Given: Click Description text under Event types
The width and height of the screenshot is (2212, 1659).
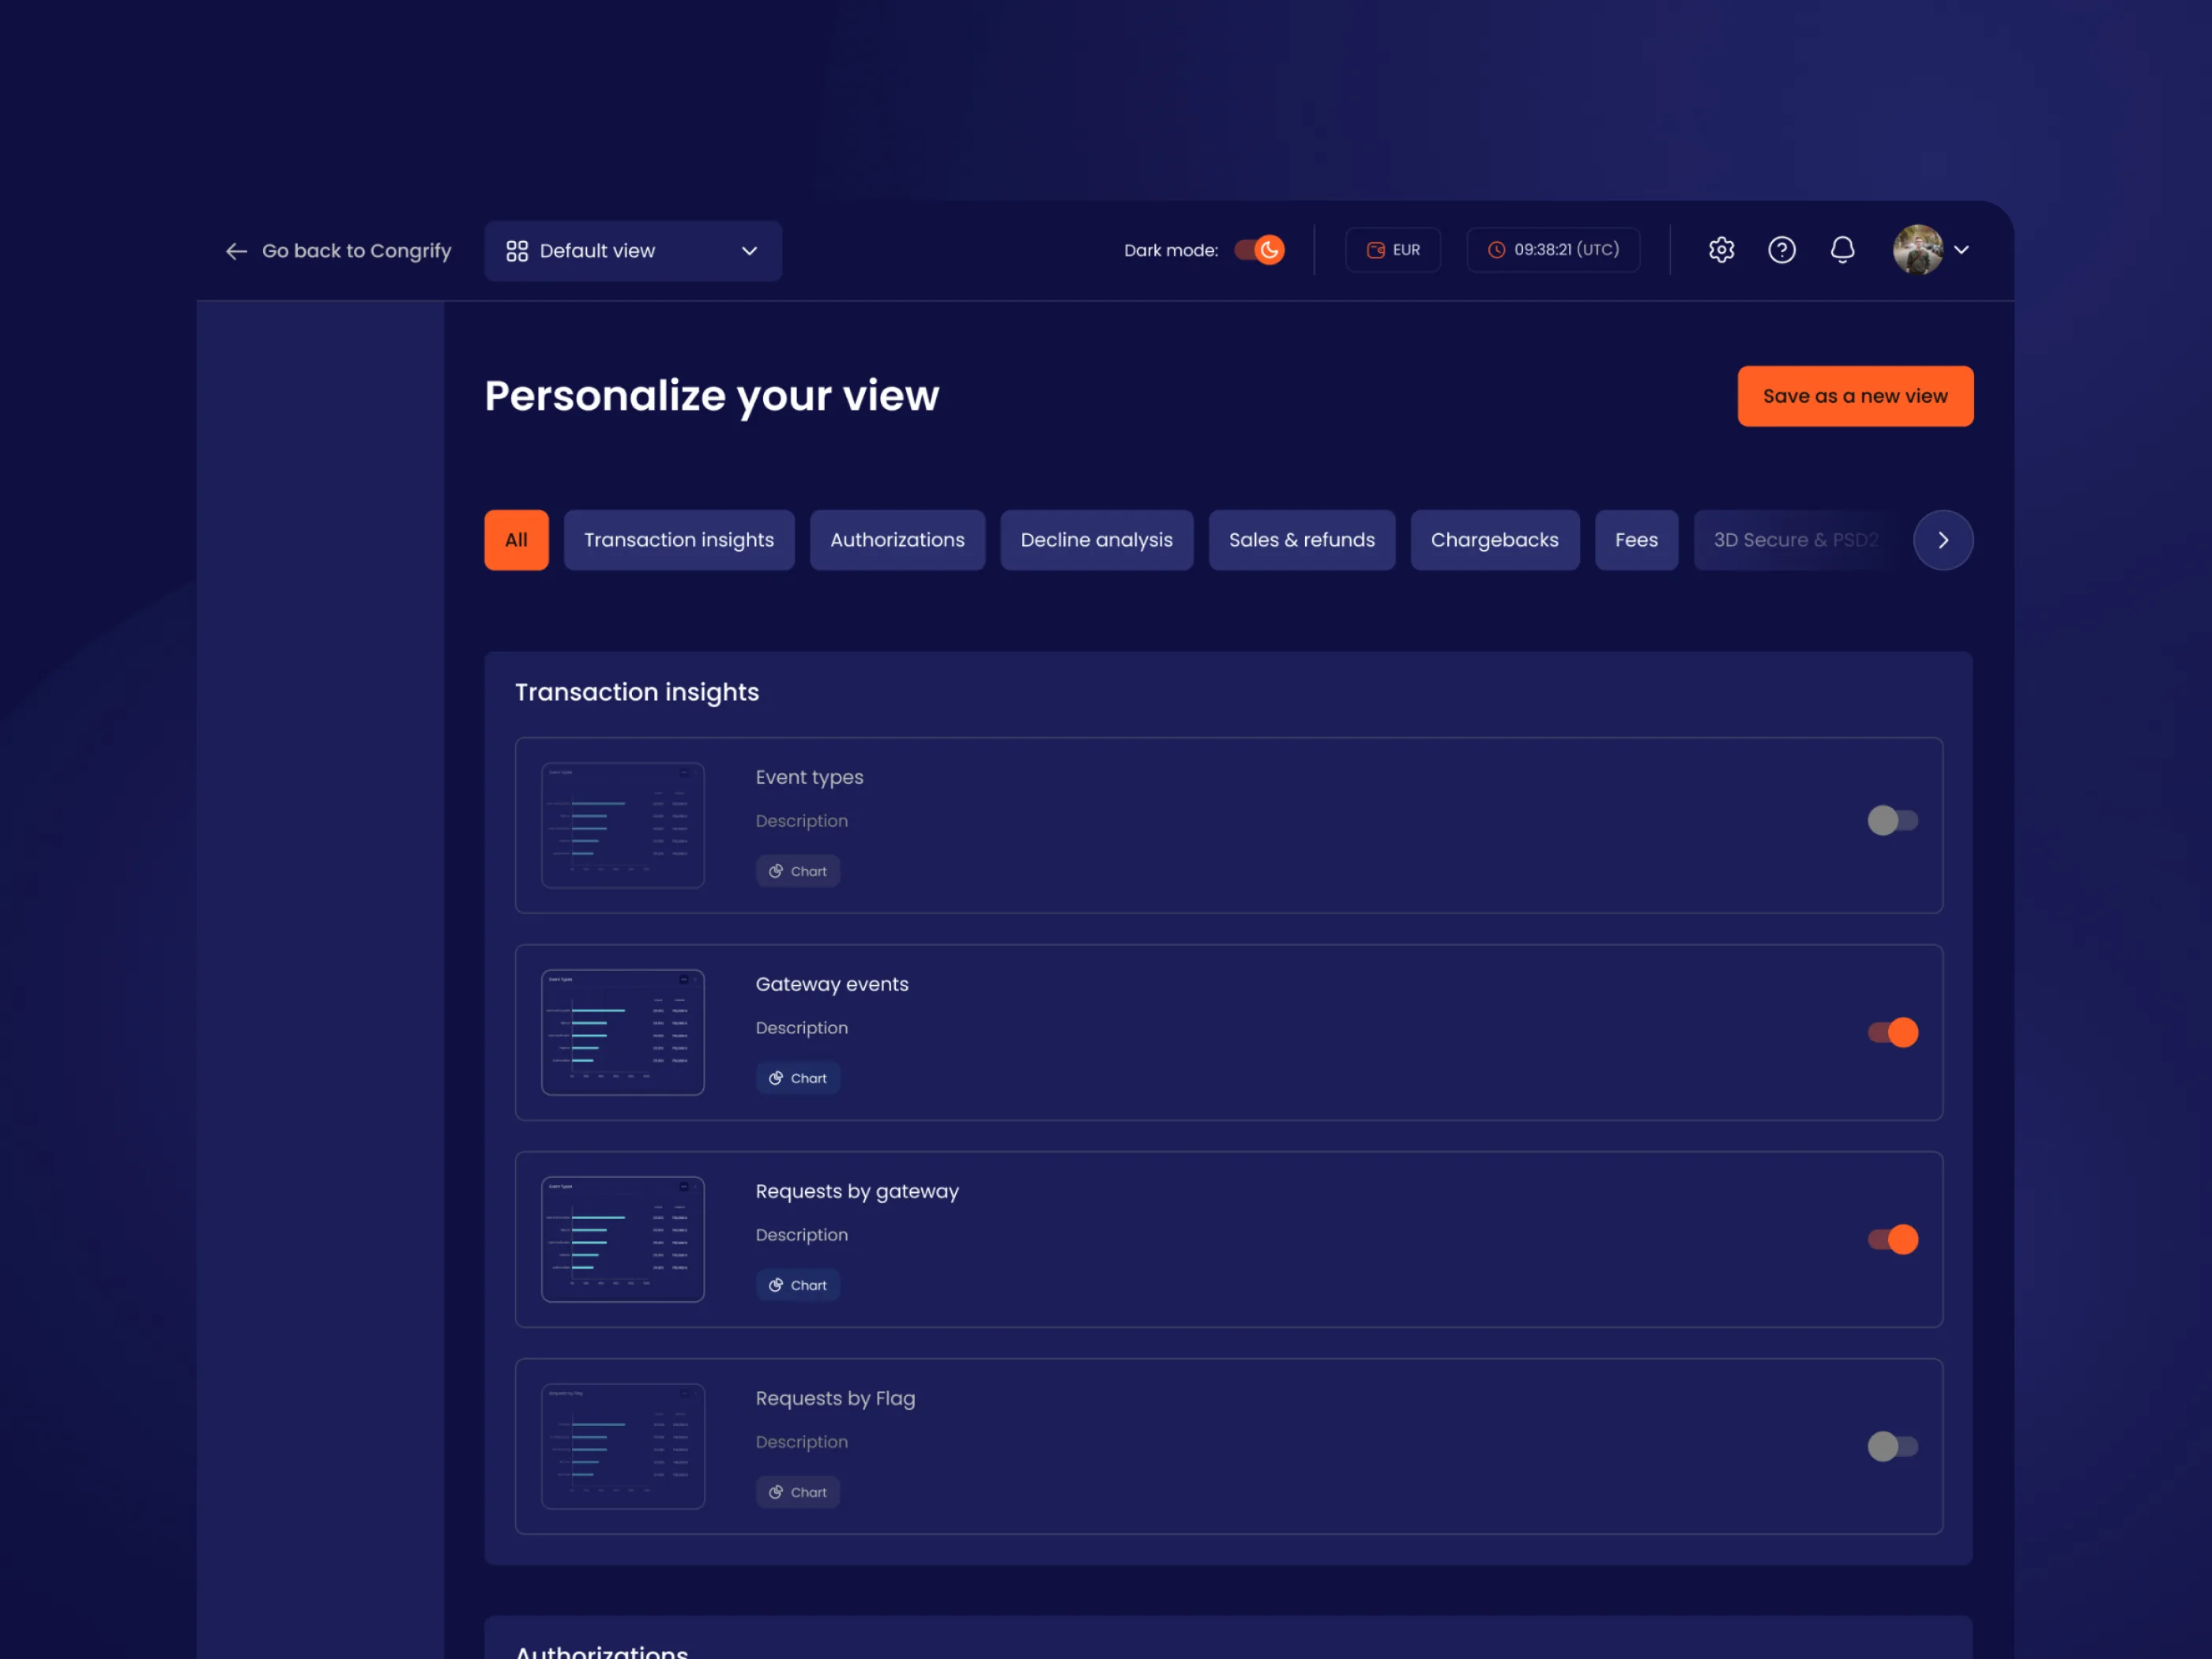Looking at the screenshot, I should click(x=801, y=821).
